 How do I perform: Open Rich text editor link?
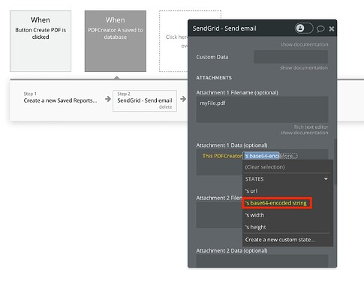(311, 127)
